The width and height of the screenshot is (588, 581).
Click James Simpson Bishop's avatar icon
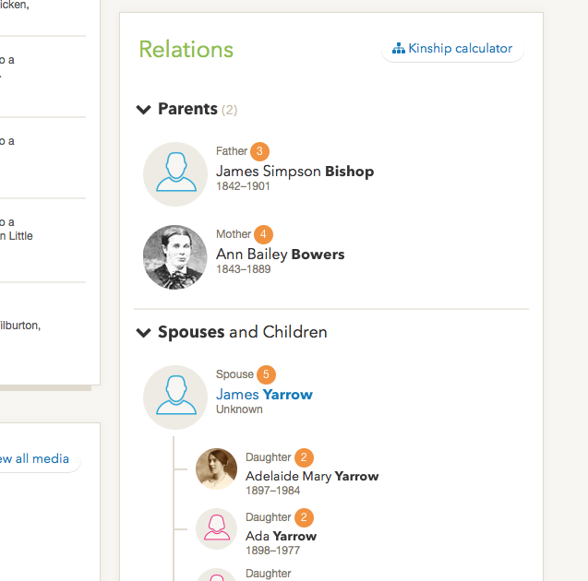pos(175,173)
